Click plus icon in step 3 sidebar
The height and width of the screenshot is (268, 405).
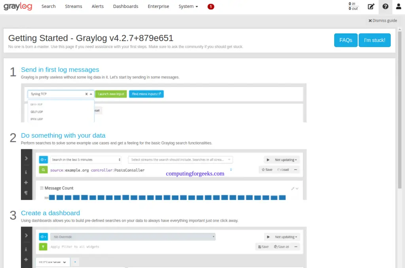(x=26, y=259)
